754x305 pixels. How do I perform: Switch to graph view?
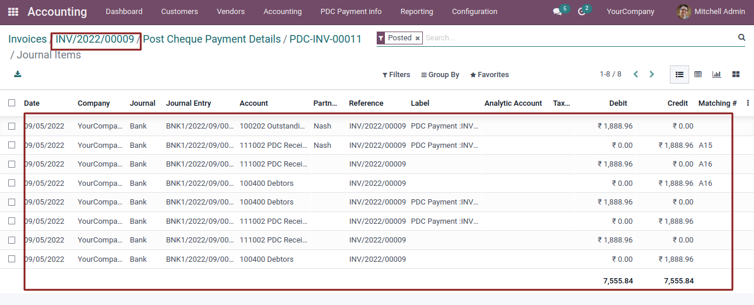coord(717,74)
